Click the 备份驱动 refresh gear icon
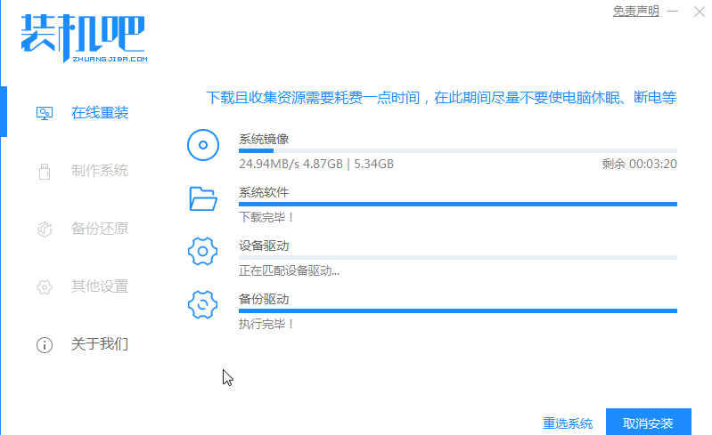The width and height of the screenshot is (712, 435). tap(203, 305)
